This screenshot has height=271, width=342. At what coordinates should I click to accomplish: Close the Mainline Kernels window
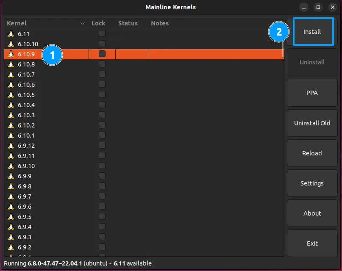[333, 7]
